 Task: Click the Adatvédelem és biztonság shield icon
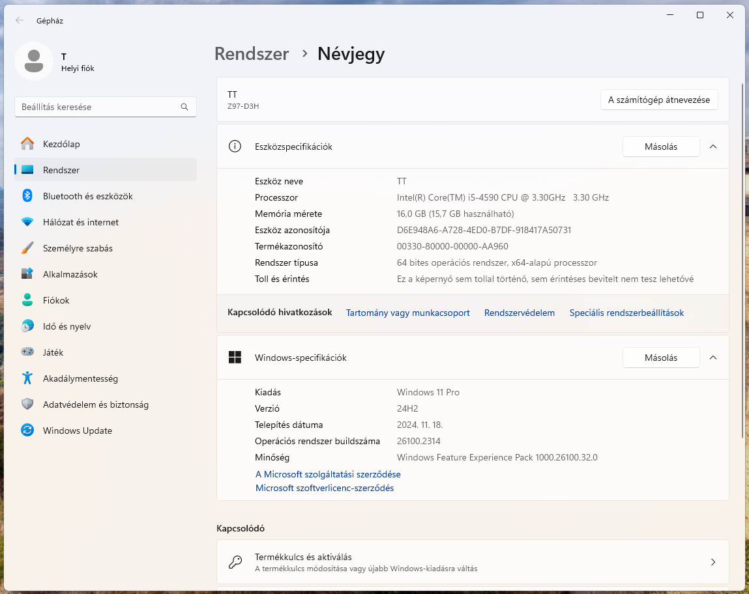[27, 404]
